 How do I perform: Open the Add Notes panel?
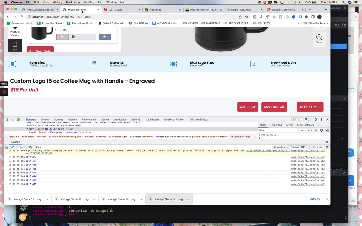[x=15, y=46]
